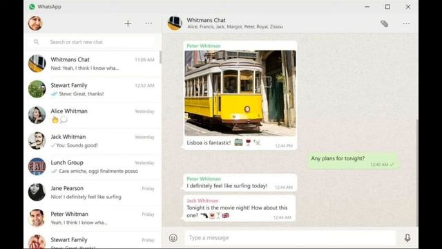The image size is (442, 249).
Task: Click the search magnifier icon
Action: [36, 41]
